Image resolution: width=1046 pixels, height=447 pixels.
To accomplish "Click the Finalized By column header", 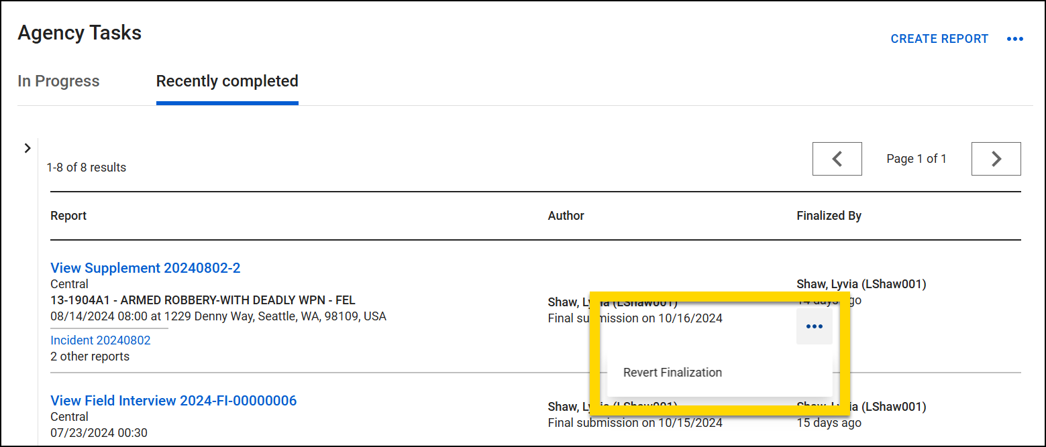I will [x=829, y=215].
